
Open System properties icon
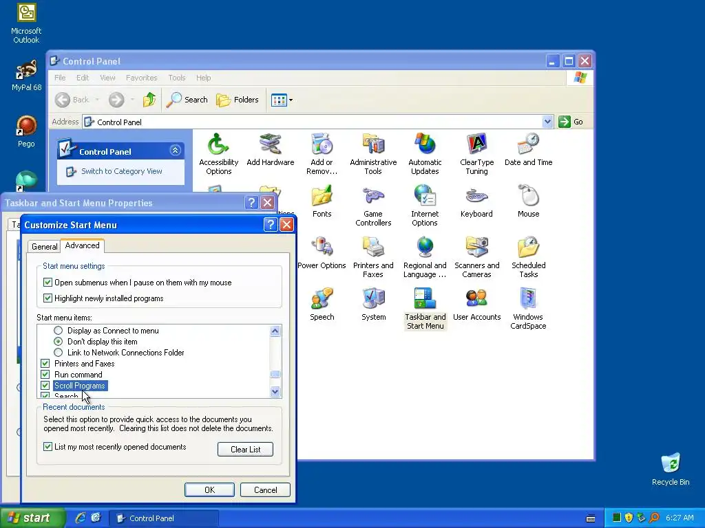point(374,305)
